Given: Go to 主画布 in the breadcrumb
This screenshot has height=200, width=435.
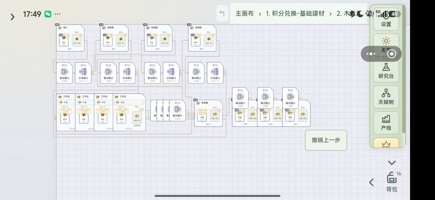Looking at the screenshot, I should 244,14.
